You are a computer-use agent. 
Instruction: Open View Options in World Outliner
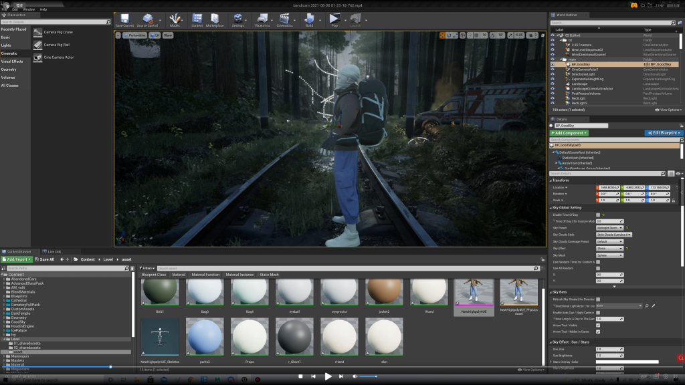point(668,110)
